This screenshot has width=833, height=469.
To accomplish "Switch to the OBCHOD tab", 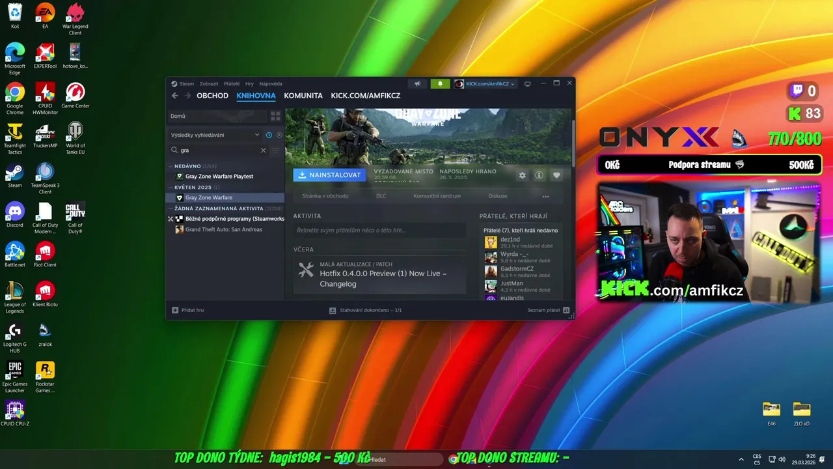I will pyautogui.click(x=213, y=96).
